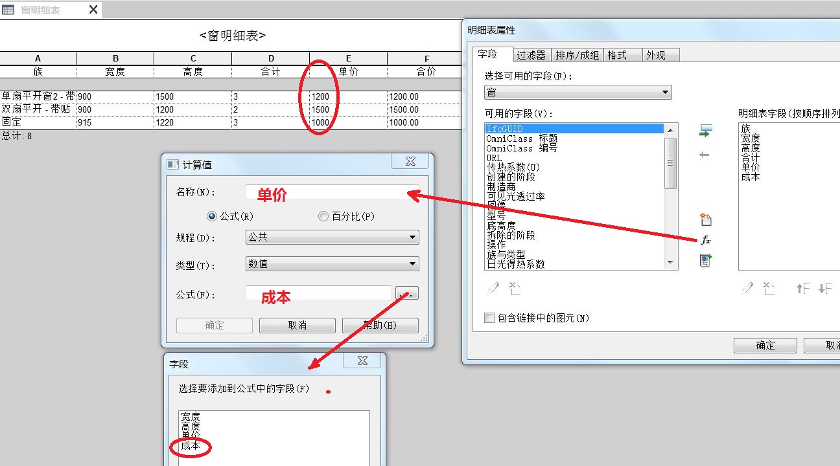
Task: Click the edit pencil under schedule fields
Action: pos(747,288)
